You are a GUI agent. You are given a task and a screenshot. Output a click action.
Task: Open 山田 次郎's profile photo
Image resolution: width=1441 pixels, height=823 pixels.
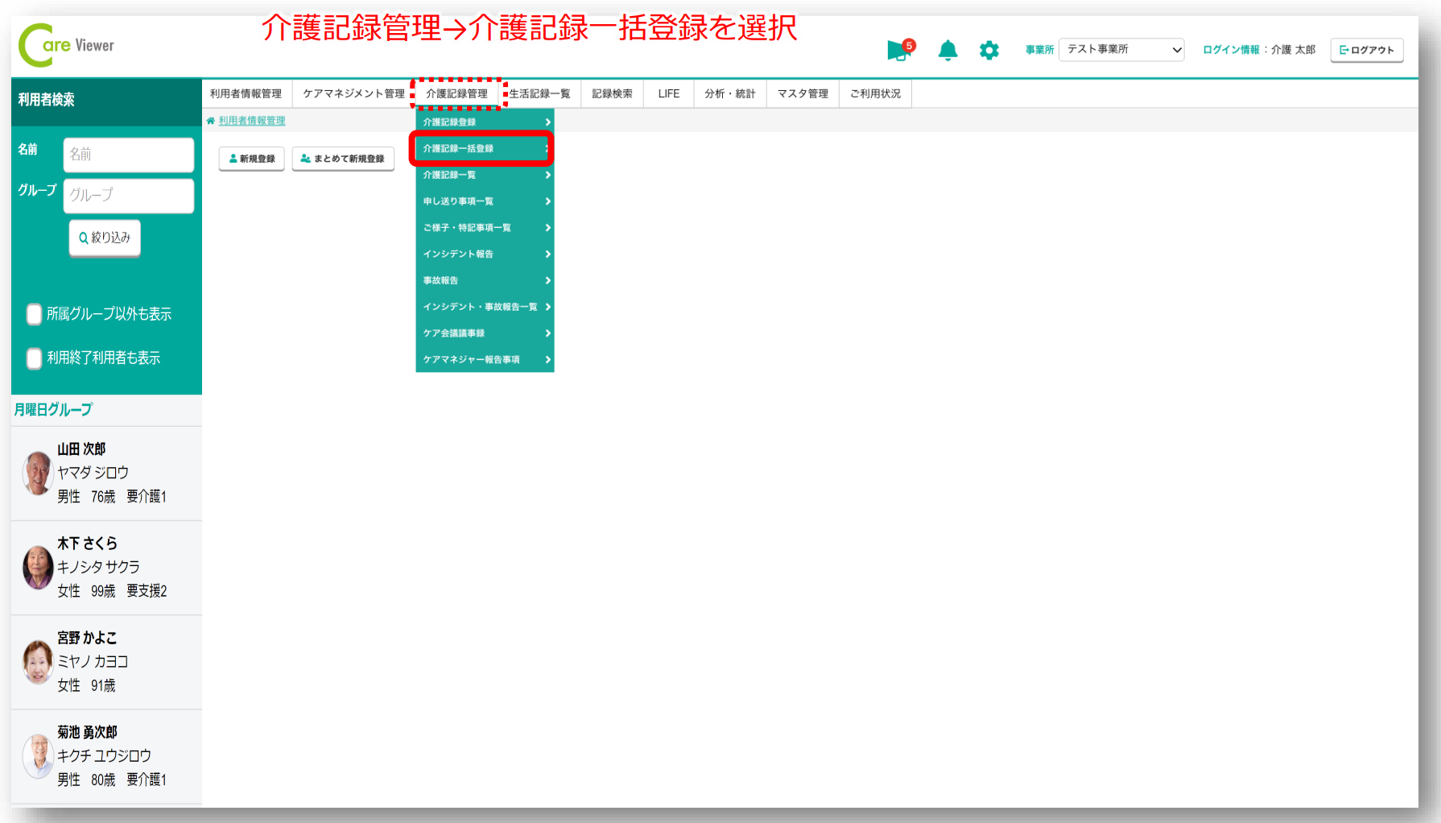(x=37, y=473)
